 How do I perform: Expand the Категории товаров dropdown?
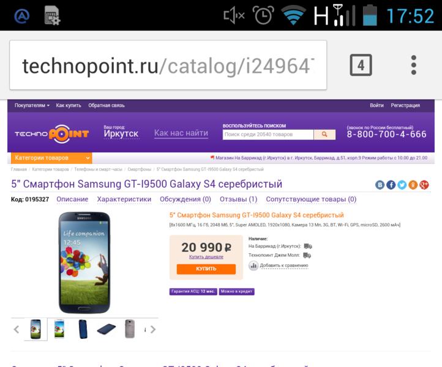tap(51, 158)
